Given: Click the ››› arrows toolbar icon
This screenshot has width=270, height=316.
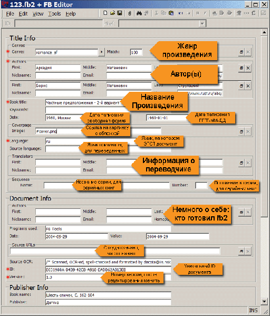Looking at the screenshot, I should click(x=246, y=13).
